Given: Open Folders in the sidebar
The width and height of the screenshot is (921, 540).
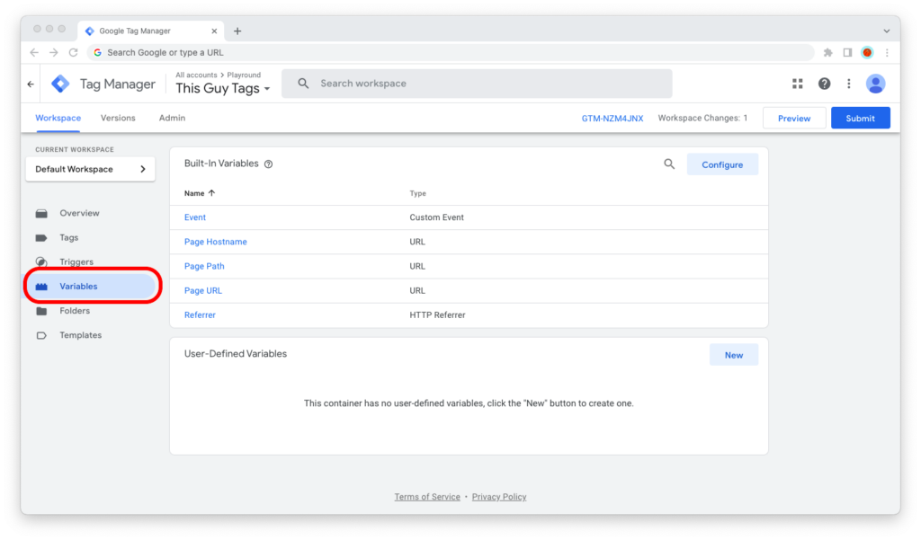Looking at the screenshot, I should 75,311.
